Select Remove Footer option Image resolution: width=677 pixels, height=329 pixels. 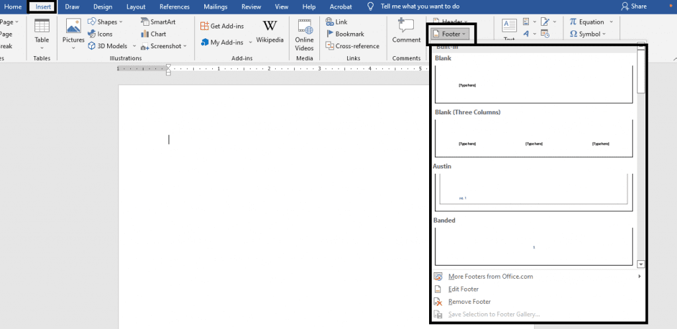(x=469, y=301)
